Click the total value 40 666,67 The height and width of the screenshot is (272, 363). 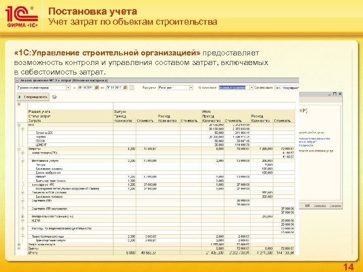pos(149,253)
